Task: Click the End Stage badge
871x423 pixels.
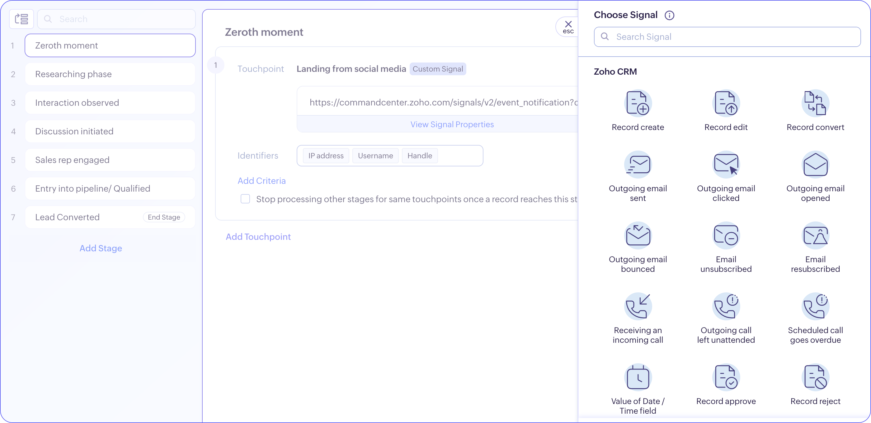Action: pyautogui.click(x=164, y=217)
